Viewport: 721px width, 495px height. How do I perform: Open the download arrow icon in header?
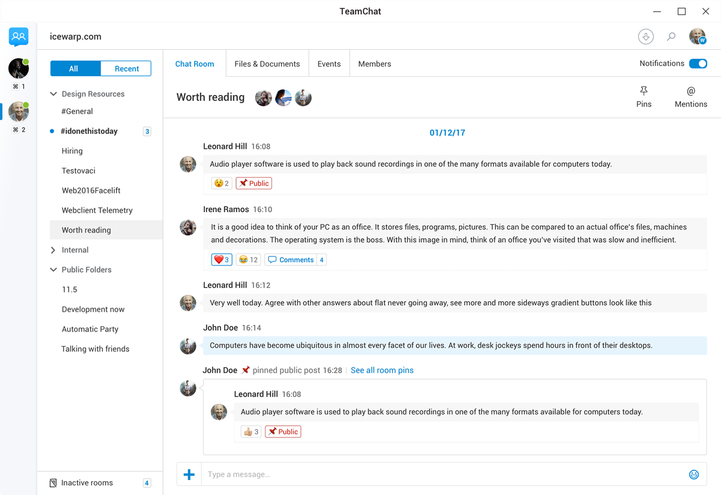coord(646,37)
